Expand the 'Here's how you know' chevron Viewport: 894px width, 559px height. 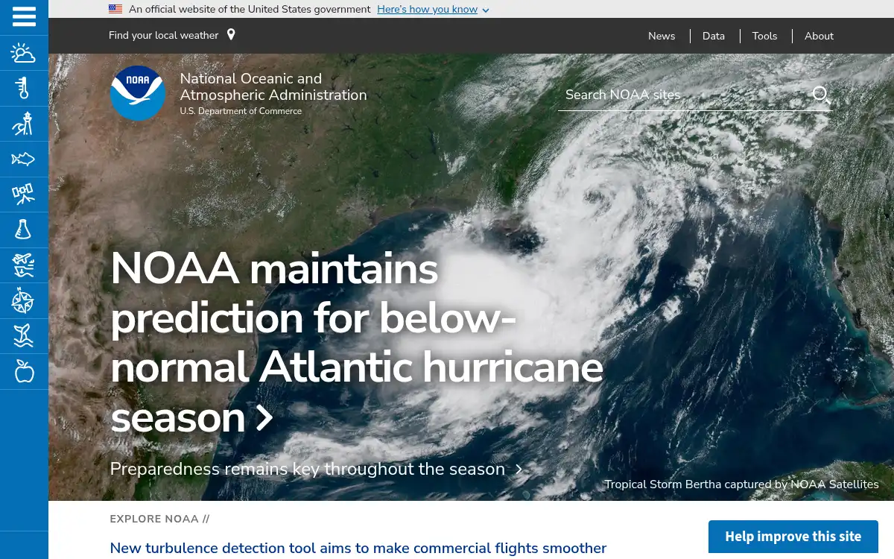[486, 10]
